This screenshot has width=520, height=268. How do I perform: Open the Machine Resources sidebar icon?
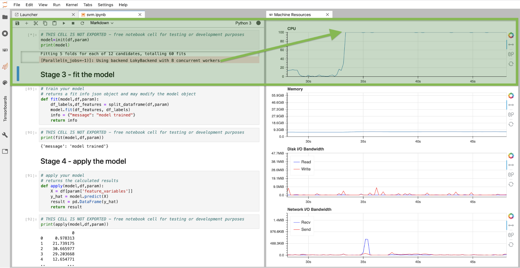(x=5, y=50)
